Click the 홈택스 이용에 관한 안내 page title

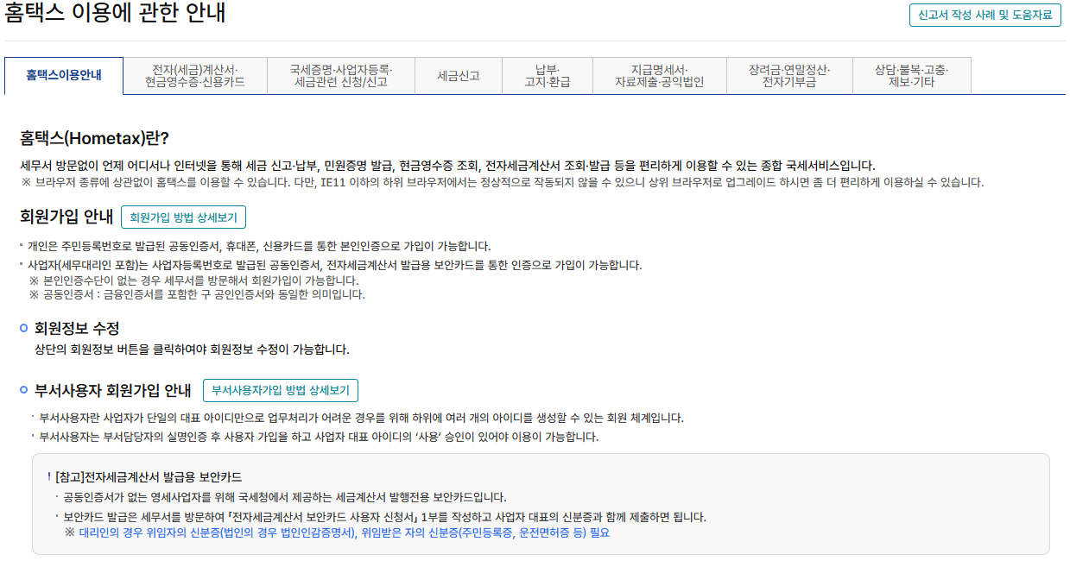[x=116, y=15]
